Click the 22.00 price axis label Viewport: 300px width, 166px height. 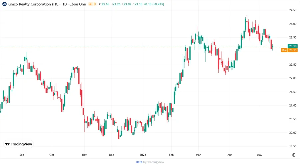click(293, 78)
